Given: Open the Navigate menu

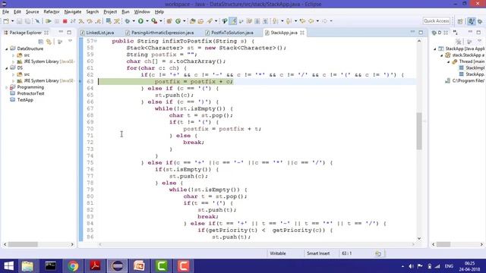Looking at the screenshot, I should click(x=73, y=12).
